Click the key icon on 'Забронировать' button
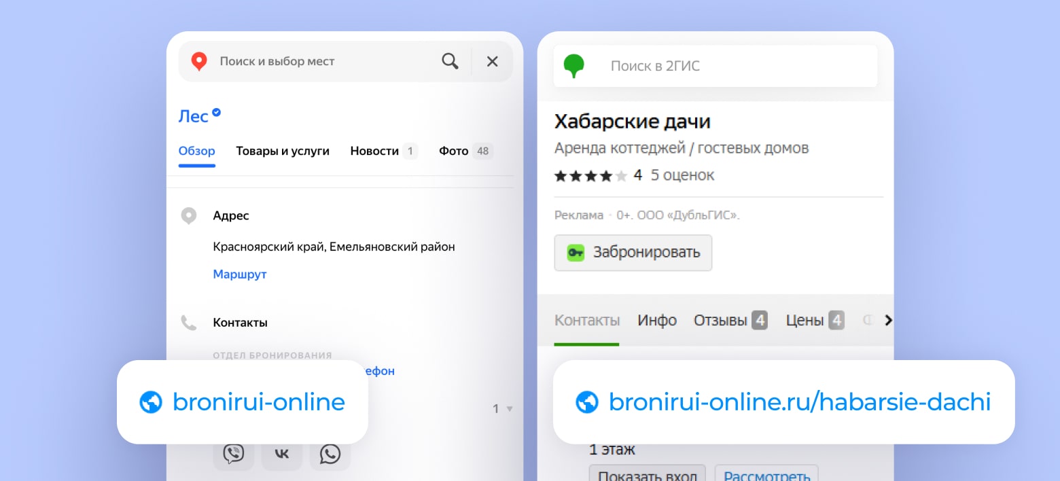 pyautogui.click(x=576, y=253)
